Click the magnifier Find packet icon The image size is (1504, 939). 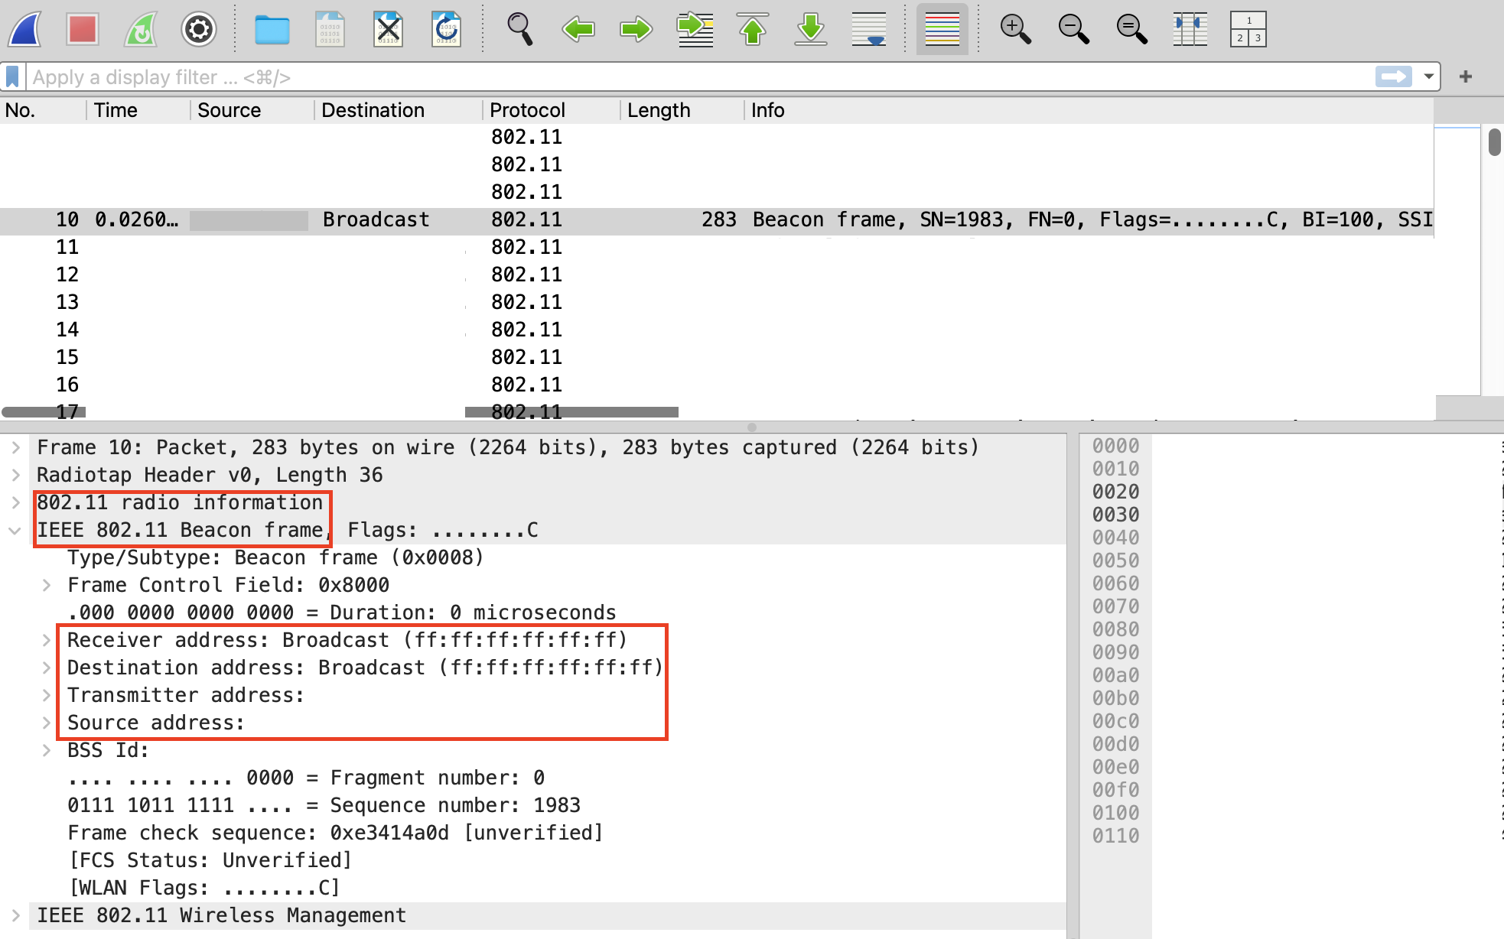519,29
